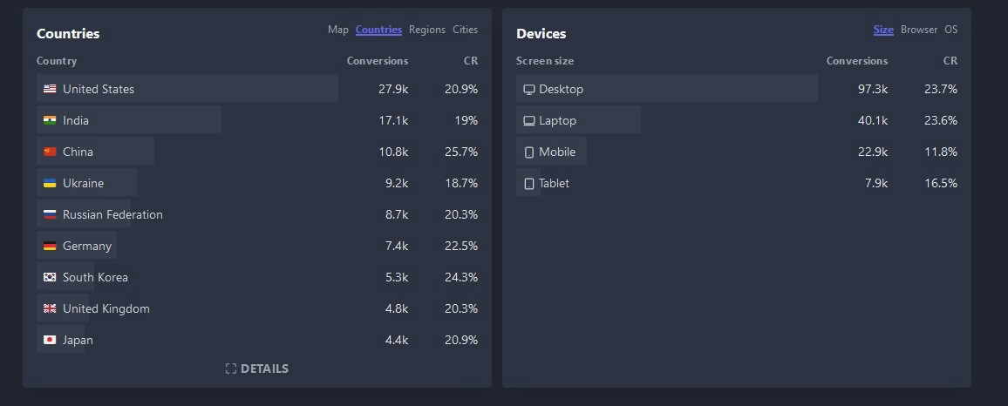Switch to the Map tab

(x=338, y=30)
